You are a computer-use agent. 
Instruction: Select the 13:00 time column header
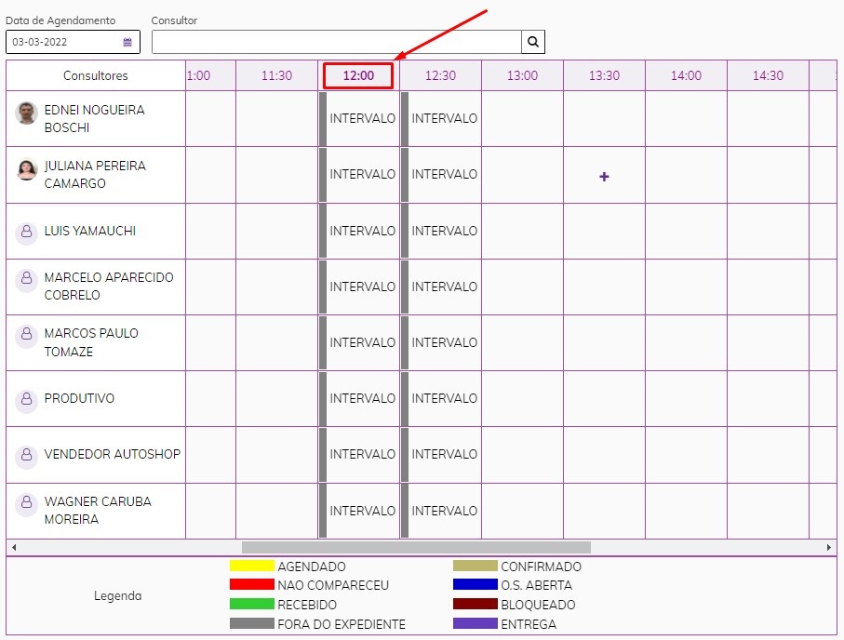(522, 75)
